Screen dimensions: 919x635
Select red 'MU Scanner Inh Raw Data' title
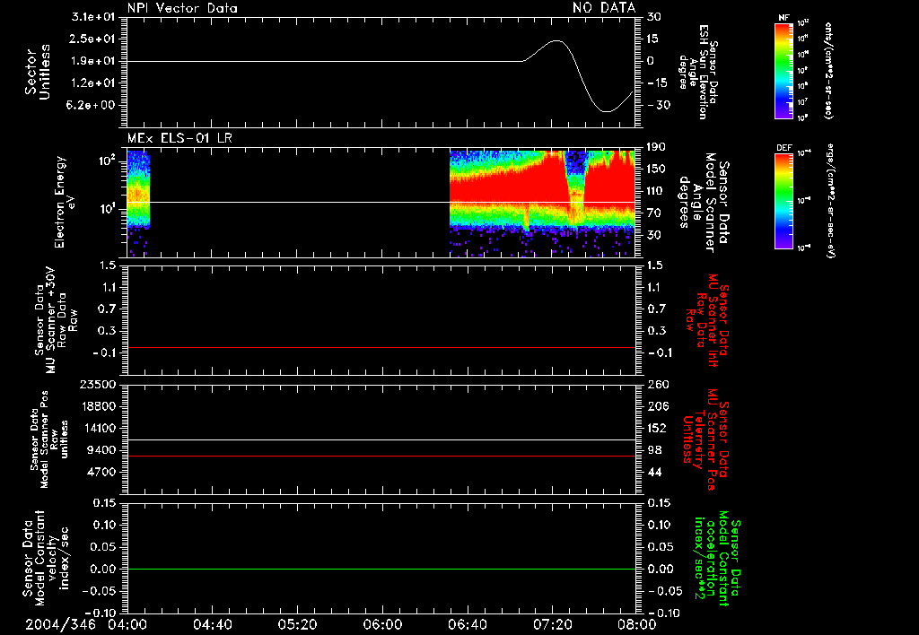pos(706,320)
